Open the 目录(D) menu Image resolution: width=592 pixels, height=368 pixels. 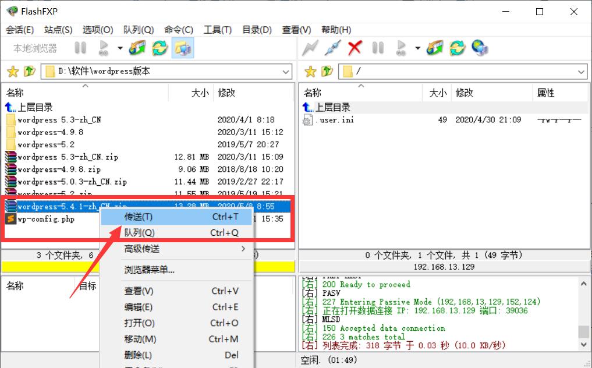tap(257, 30)
